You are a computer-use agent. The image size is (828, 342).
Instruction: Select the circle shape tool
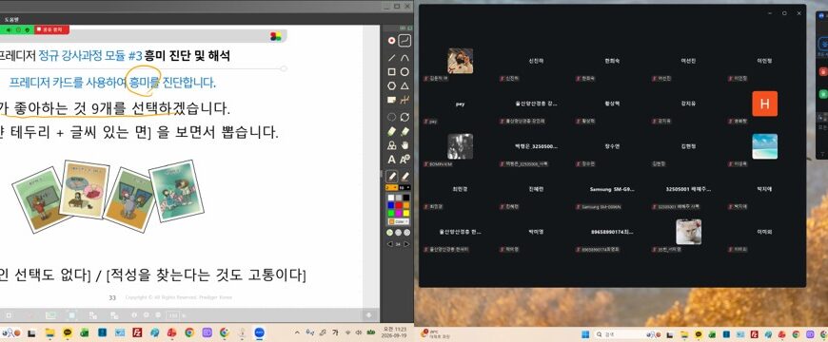[404, 71]
